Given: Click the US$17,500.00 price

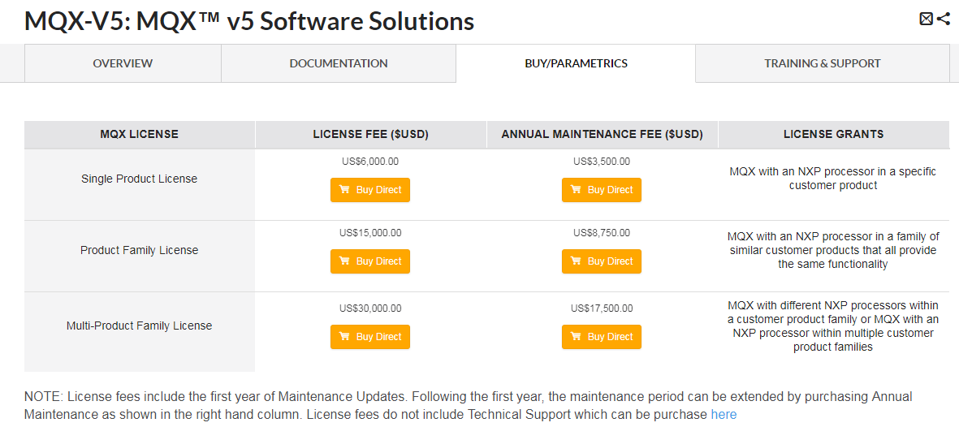Looking at the screenshot, I should coord(602,308).
